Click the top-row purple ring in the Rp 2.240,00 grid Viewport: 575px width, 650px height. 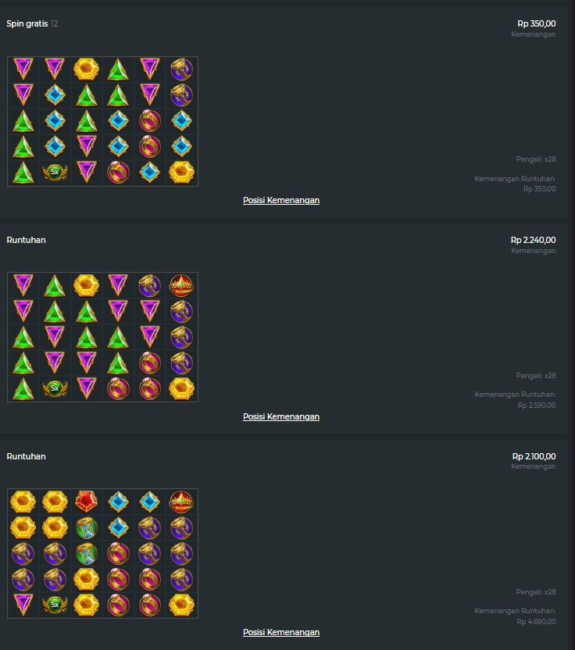[150, 286]
